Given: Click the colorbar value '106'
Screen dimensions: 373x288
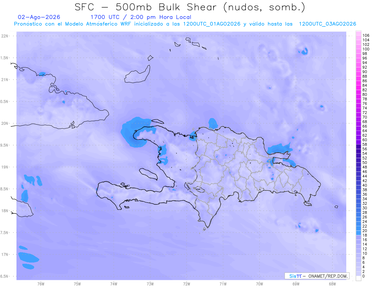Looking at the screenshot, I should pos(366,36).
